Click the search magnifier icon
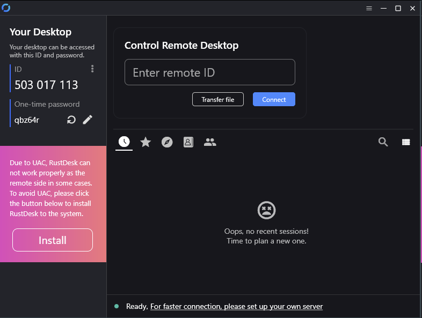The width and height of the screenshot is (422, 318). click(383, 142)
